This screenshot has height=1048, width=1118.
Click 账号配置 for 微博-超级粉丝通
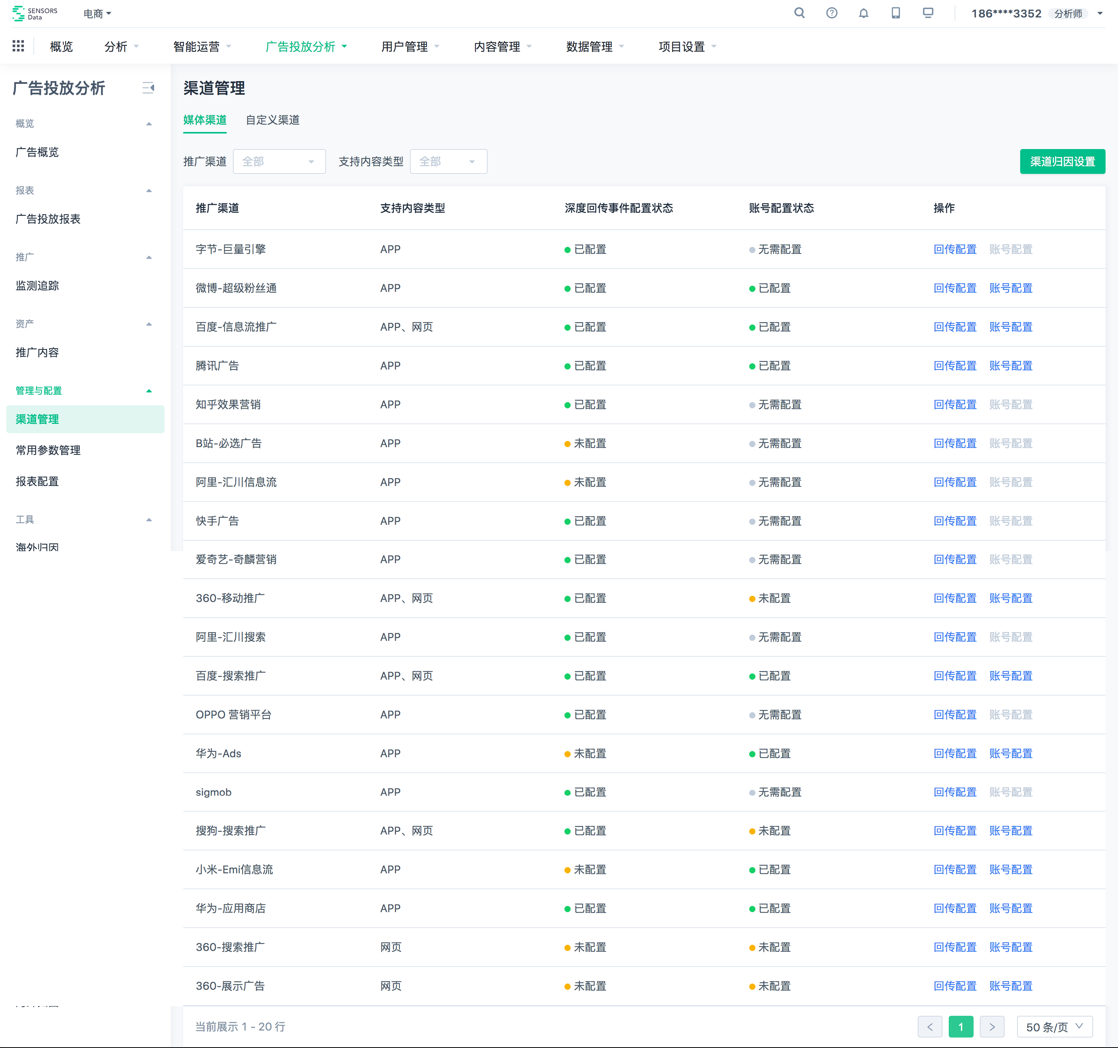pyautogui.click(x=1010, y=288)
